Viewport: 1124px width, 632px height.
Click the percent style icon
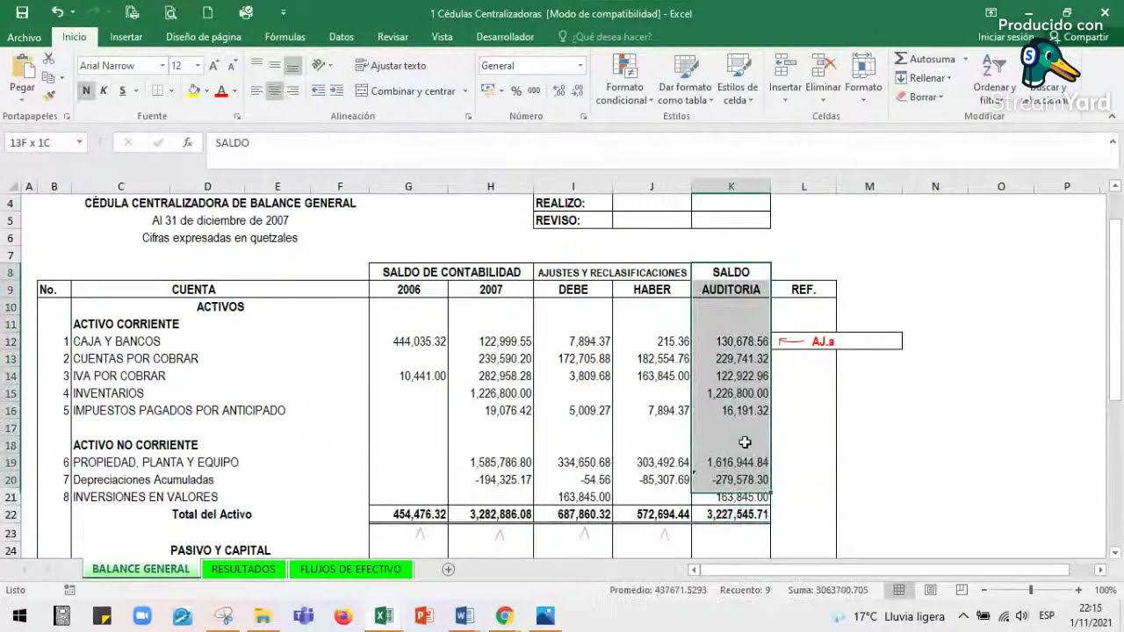(515, 90)
